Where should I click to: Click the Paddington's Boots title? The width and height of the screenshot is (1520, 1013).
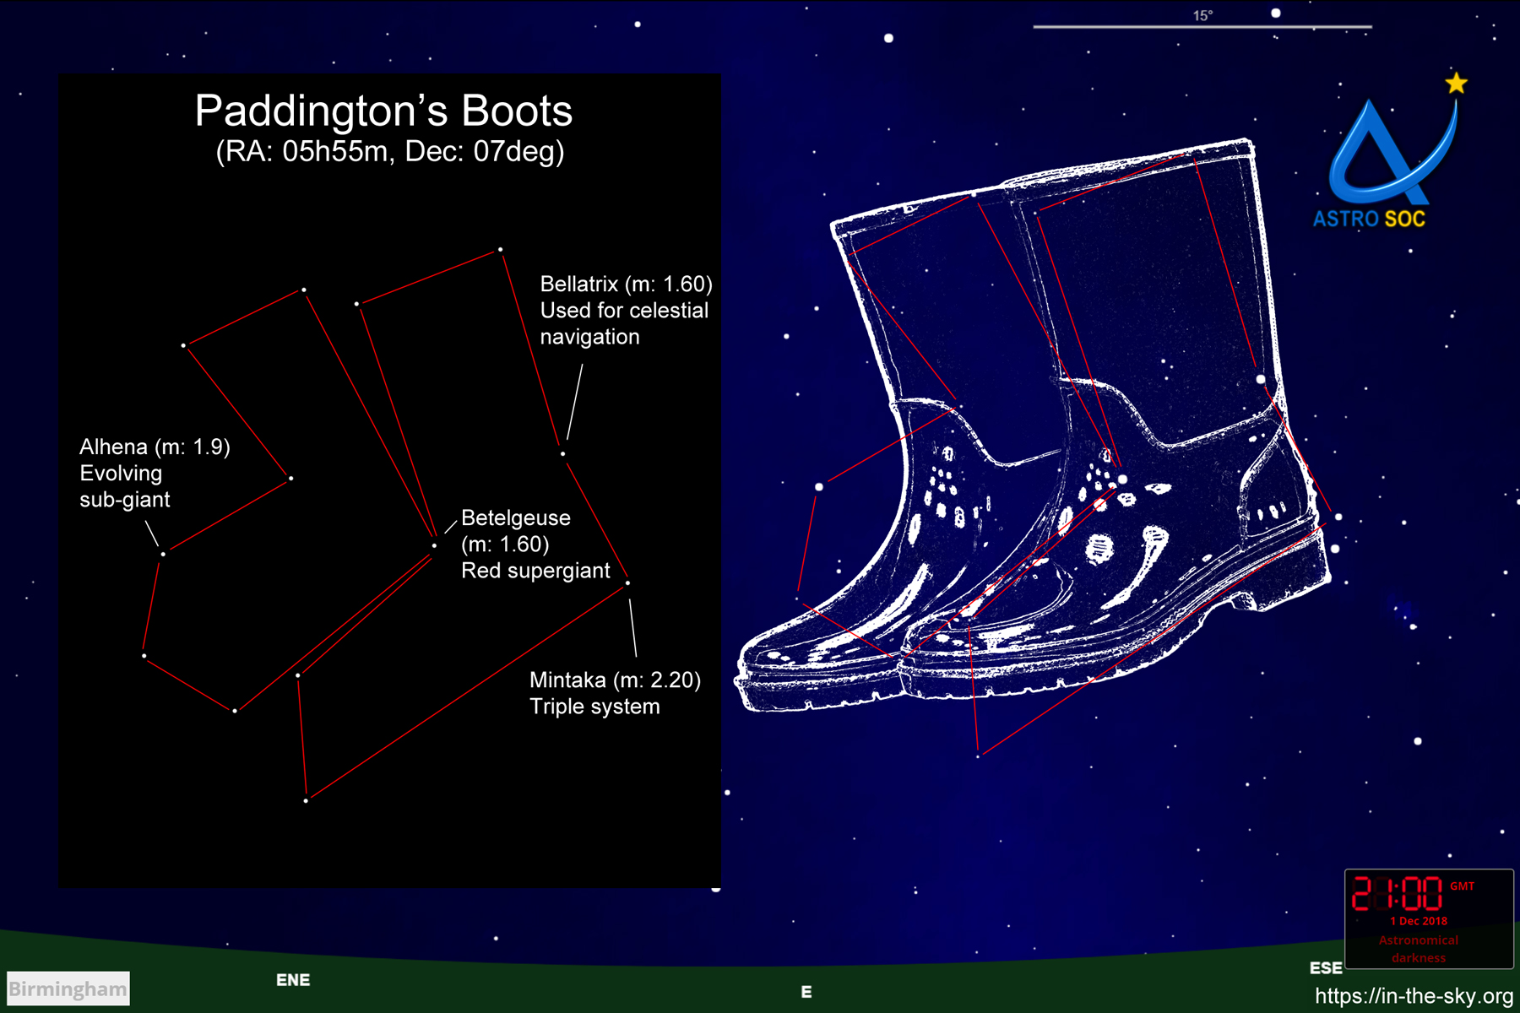[x=383, y=111]
